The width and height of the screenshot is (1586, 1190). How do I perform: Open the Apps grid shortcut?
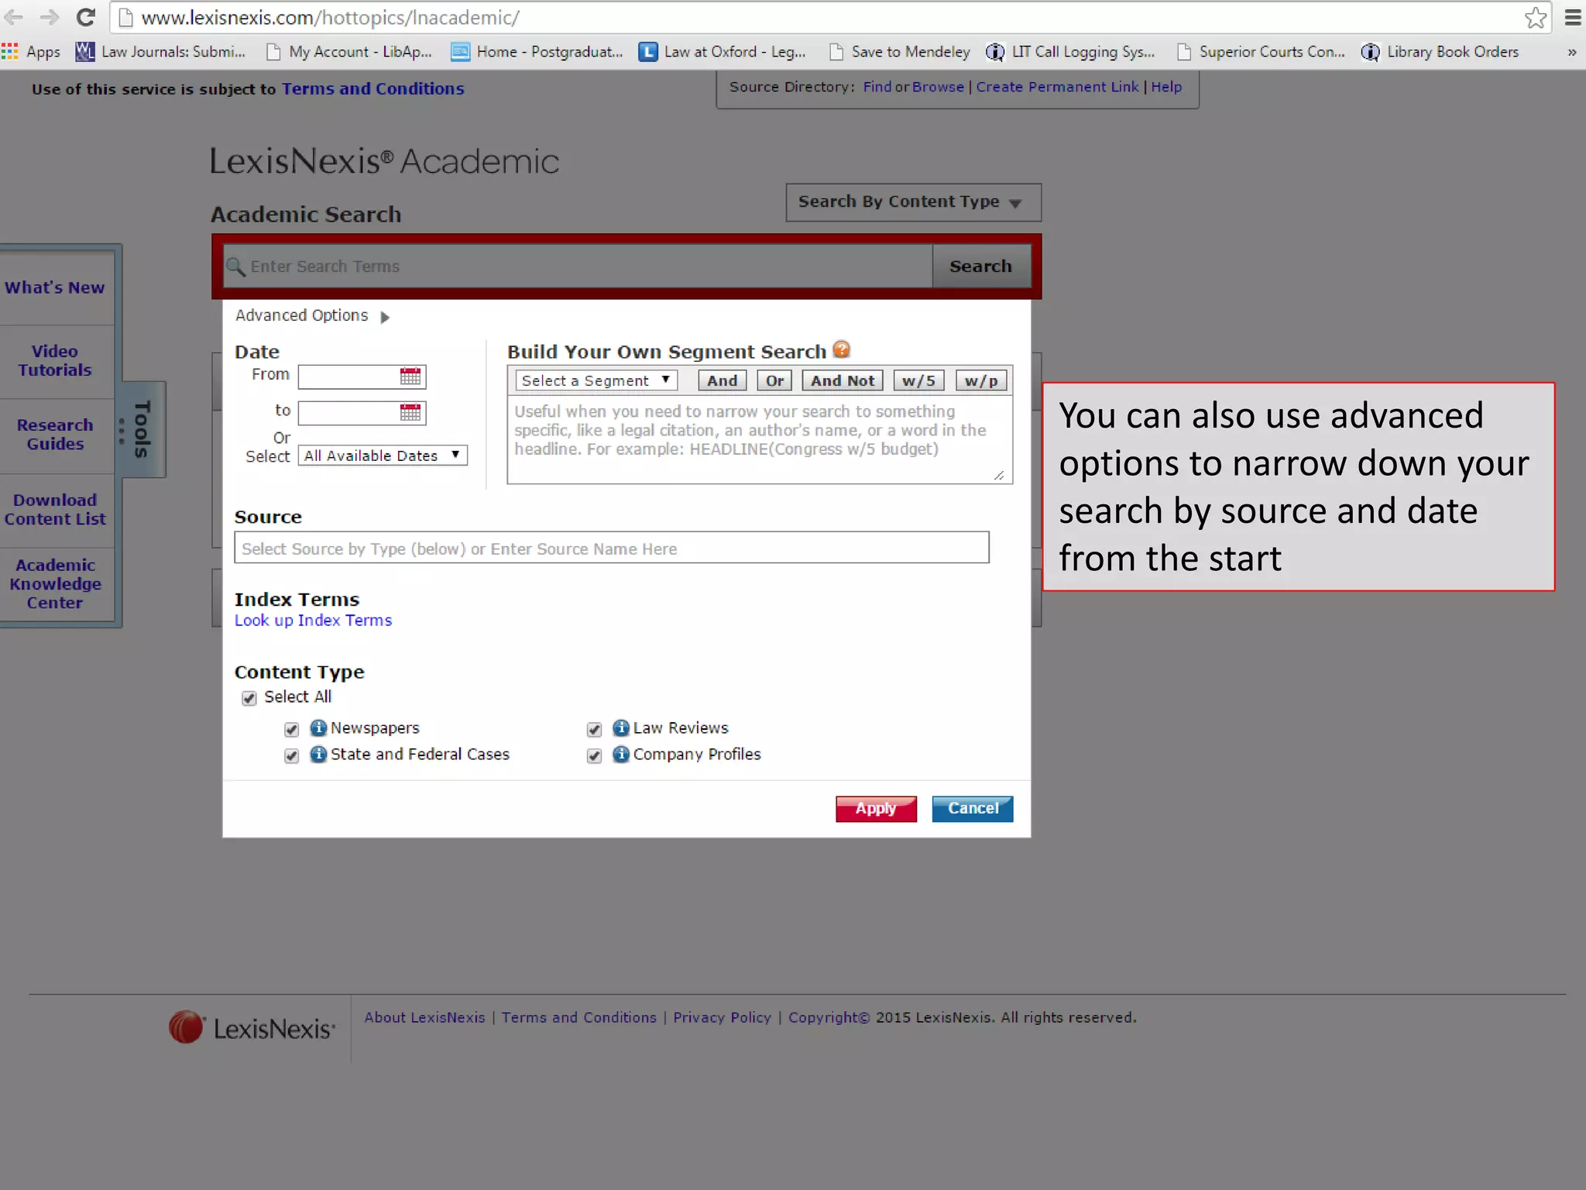point(31,52)
